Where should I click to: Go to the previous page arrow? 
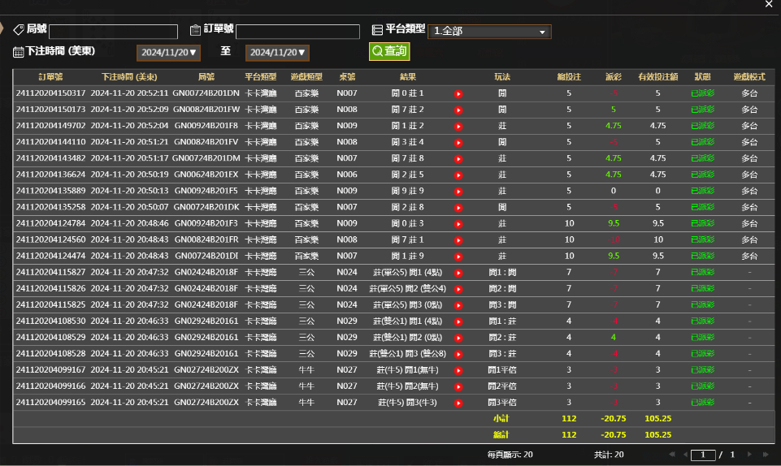click(683, 455)
